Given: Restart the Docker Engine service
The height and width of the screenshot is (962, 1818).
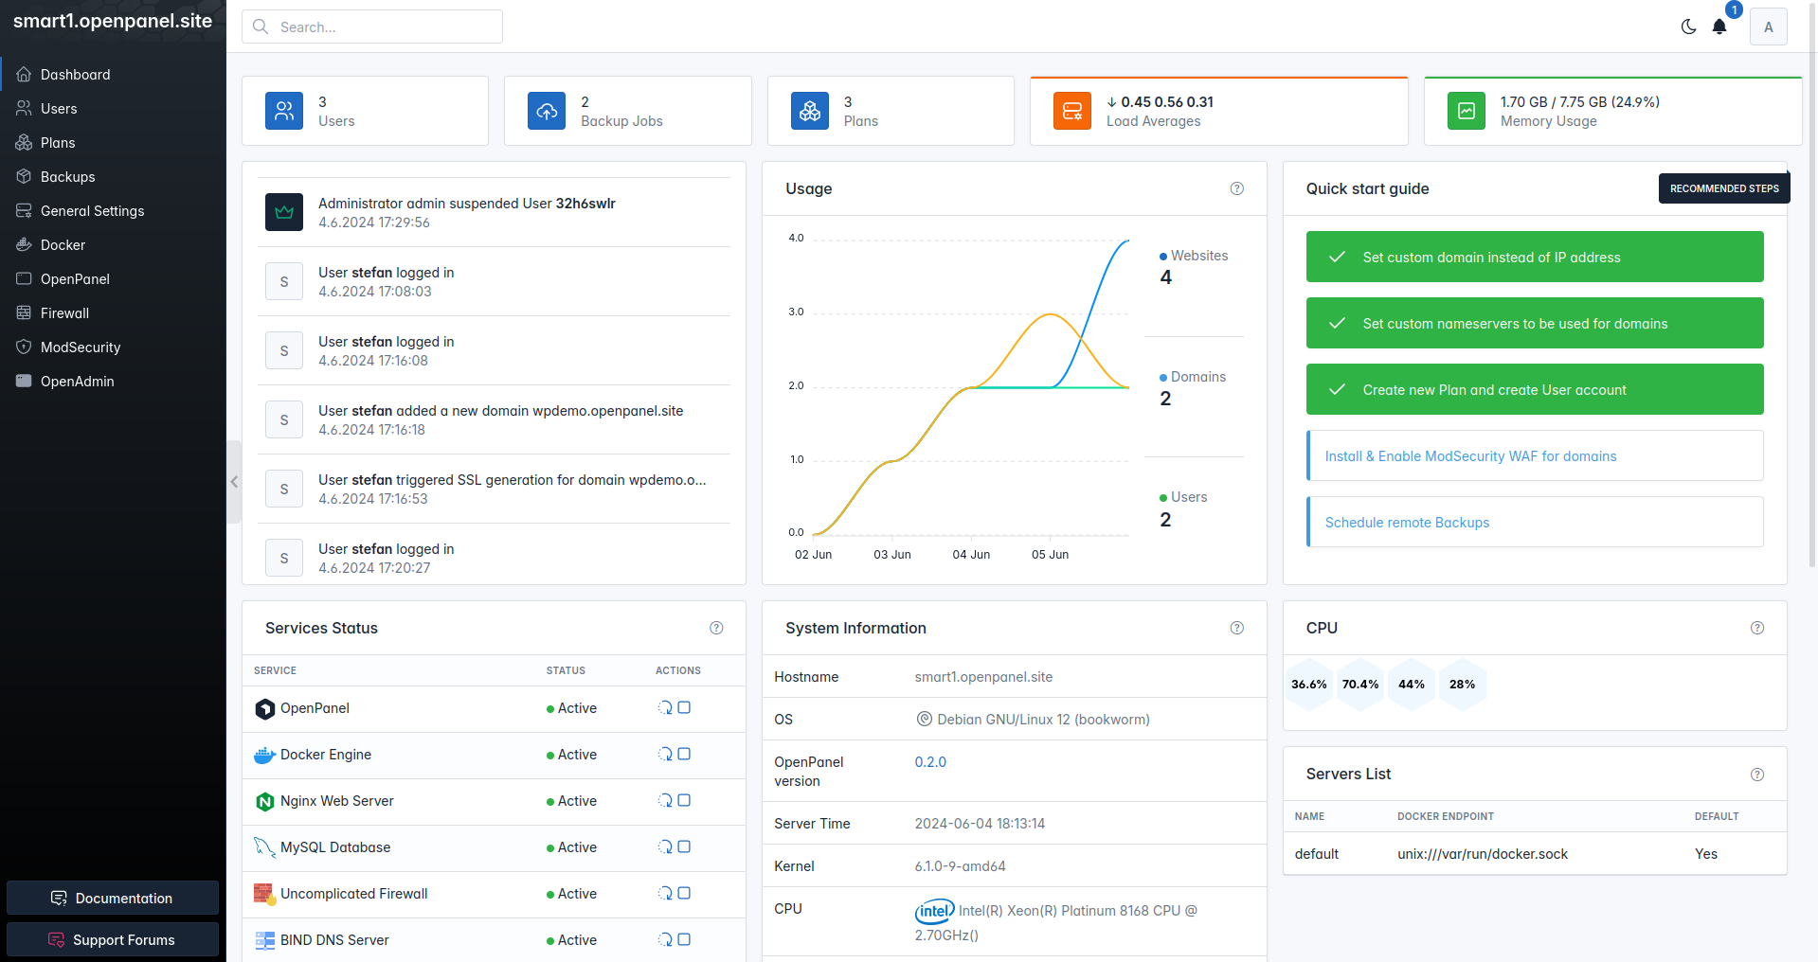Looking at the screenshot, I should click(x=665, y=754).
